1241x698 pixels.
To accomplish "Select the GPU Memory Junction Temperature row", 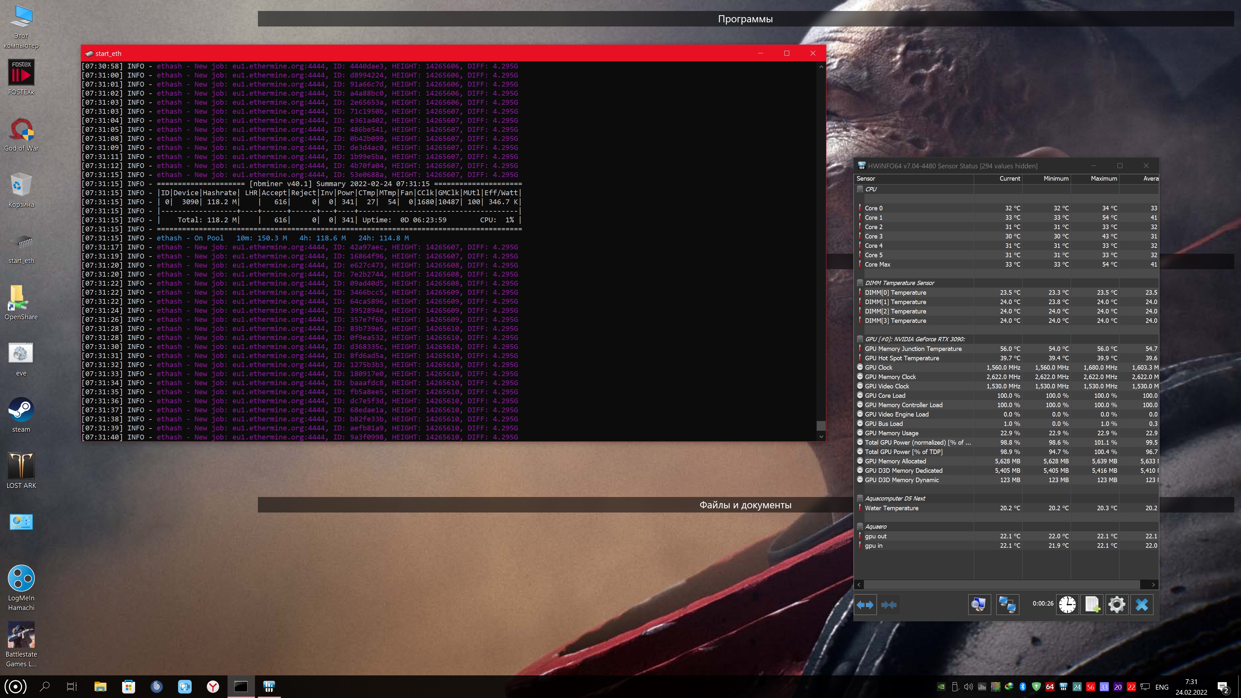I will coord(913,349).
